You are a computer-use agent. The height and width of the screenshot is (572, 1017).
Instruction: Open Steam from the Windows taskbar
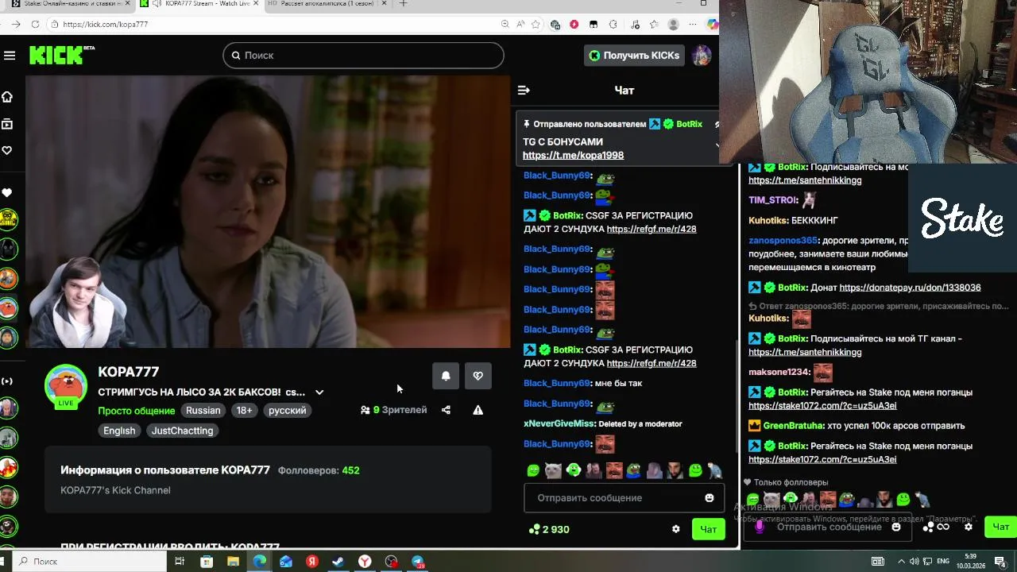pos(338,562)
